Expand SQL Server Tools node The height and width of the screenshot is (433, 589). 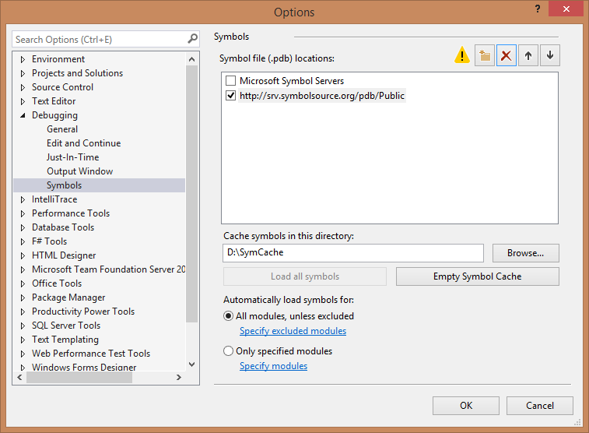(x=23, y=326)
